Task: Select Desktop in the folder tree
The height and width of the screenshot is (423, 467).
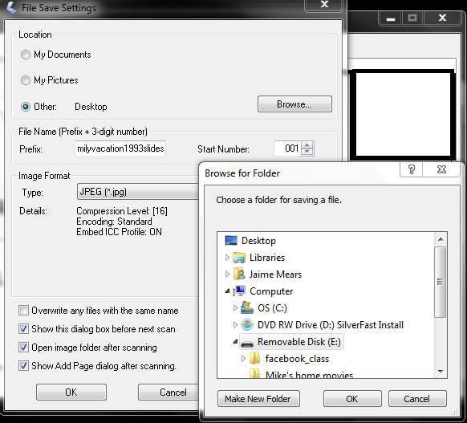Action: 258,241
